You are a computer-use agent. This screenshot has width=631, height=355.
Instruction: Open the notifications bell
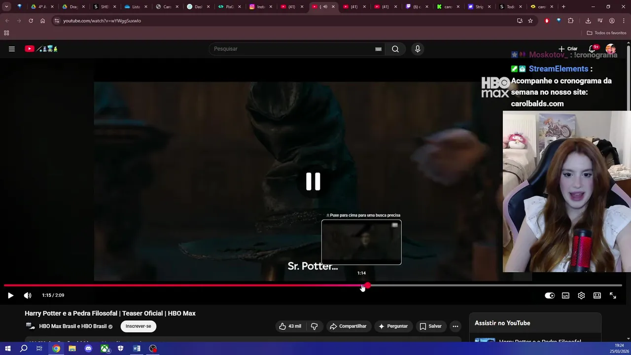click(x=593, y=49)
